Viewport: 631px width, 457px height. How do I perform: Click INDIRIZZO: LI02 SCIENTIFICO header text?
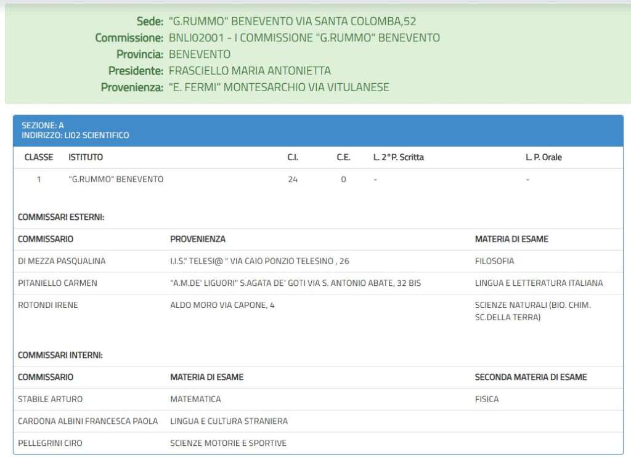click(x=75, y=135)
